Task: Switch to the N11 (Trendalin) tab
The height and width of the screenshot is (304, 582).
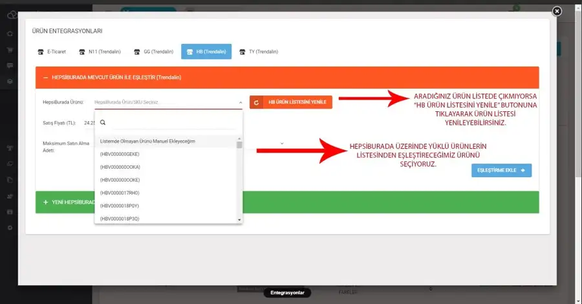Action: 100,52
